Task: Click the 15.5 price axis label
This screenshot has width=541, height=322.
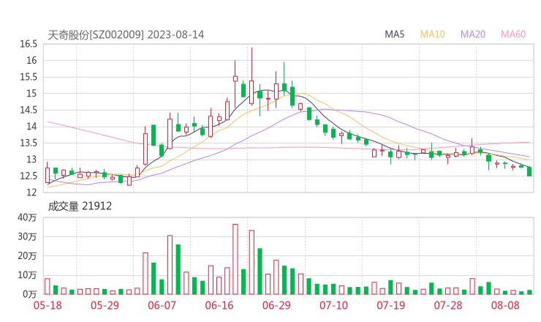Action: coord(29,77)
